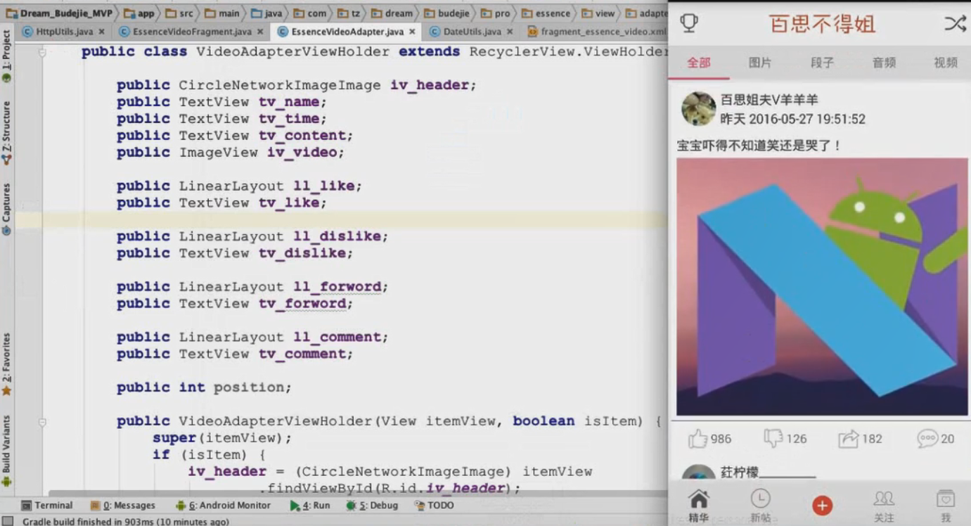Viewport: 971px width, 526px height.
Task: Open the 2: Favorites side panel
Action: click(6, 365)
